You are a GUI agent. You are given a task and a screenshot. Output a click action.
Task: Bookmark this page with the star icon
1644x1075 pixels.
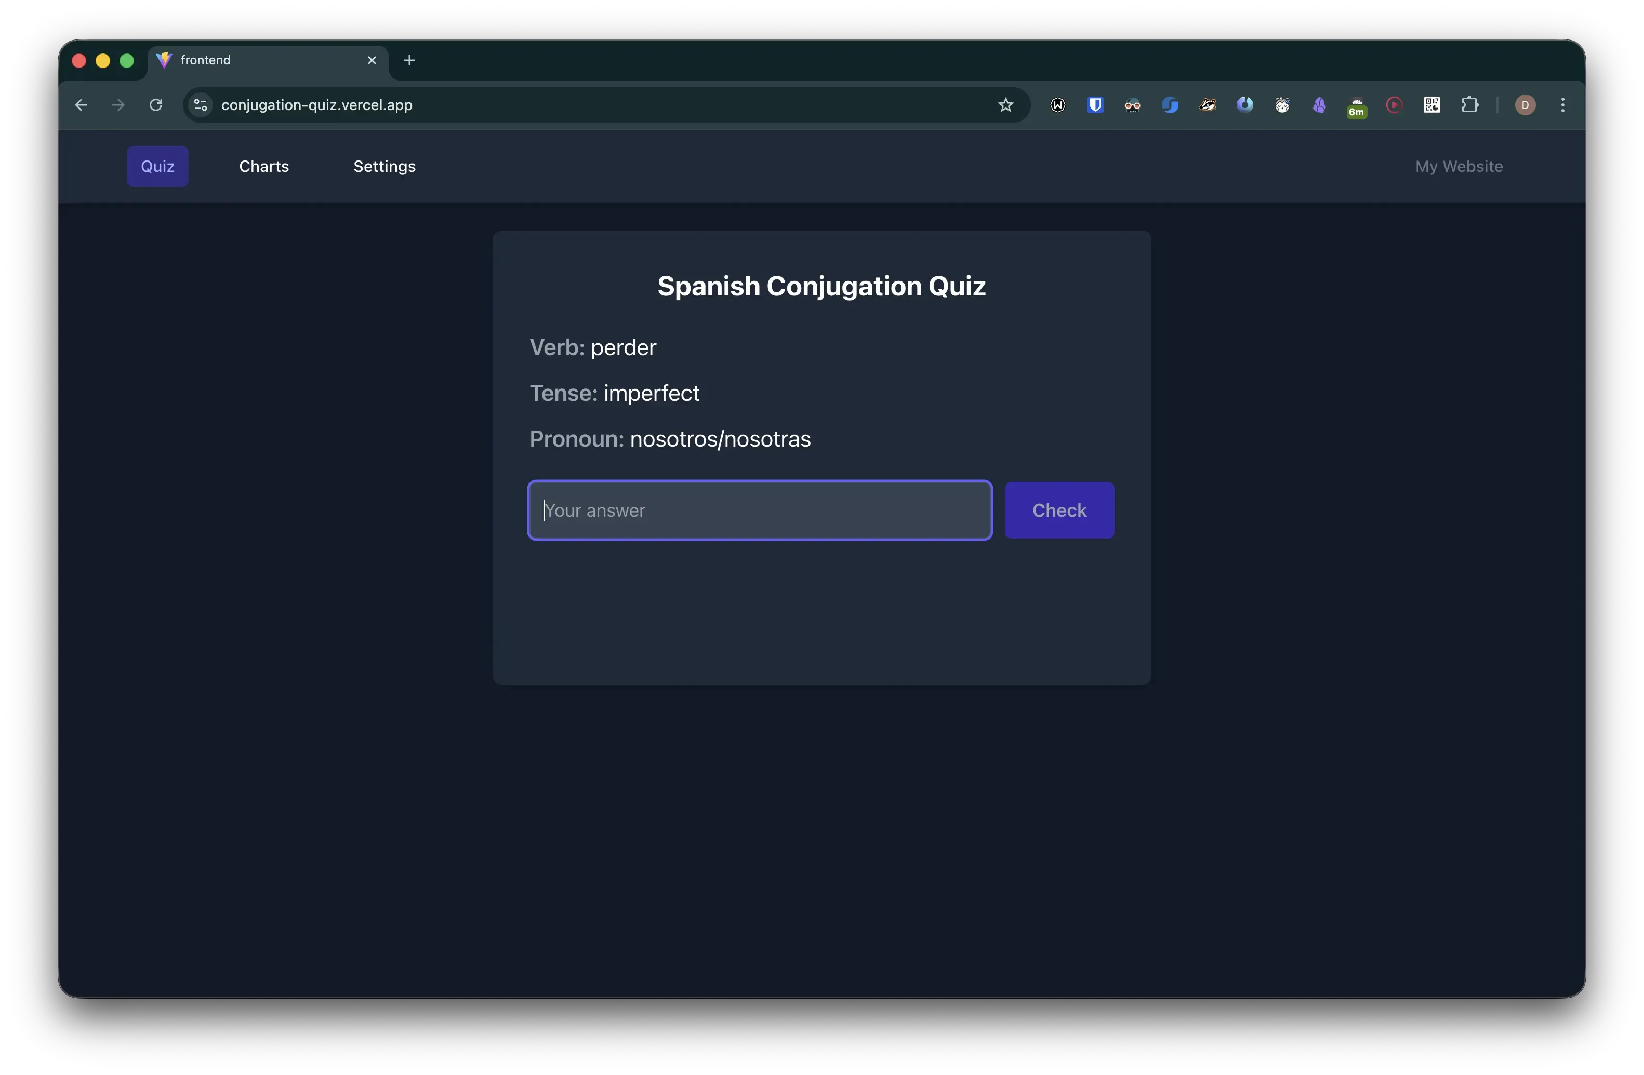click(x=1005, y=105)
